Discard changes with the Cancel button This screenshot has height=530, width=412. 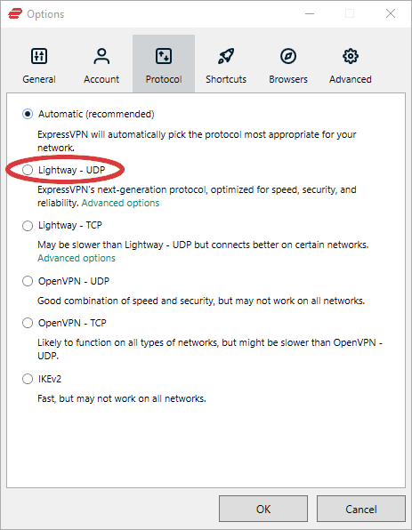pos(361,509)
